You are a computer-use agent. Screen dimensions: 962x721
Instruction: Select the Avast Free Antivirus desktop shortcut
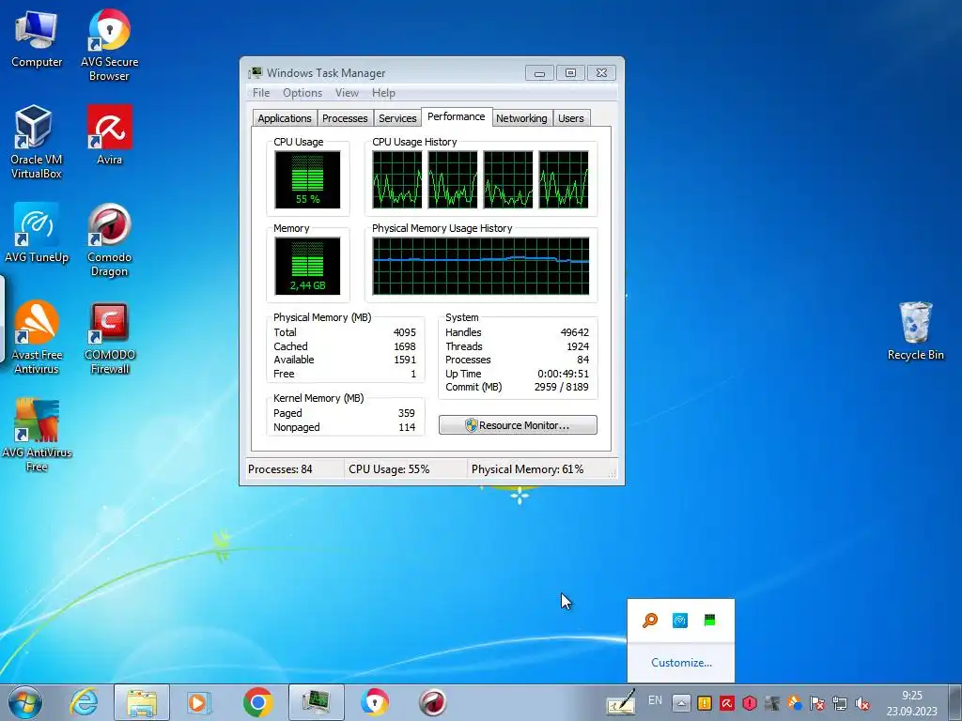pyautogui.click(x=37, y=337)
